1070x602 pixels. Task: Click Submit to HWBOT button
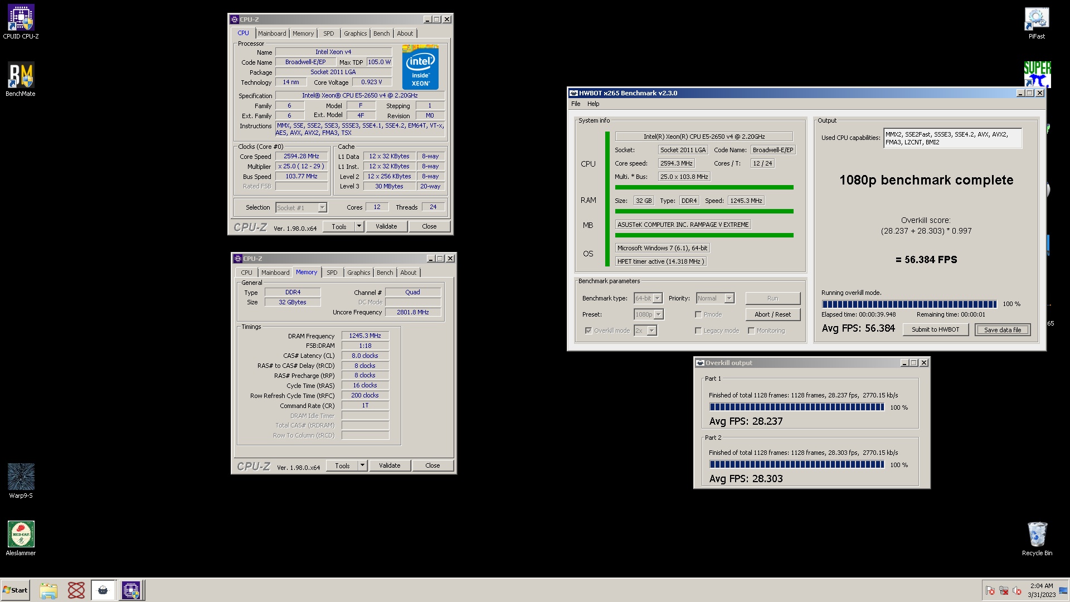[935, 329]
